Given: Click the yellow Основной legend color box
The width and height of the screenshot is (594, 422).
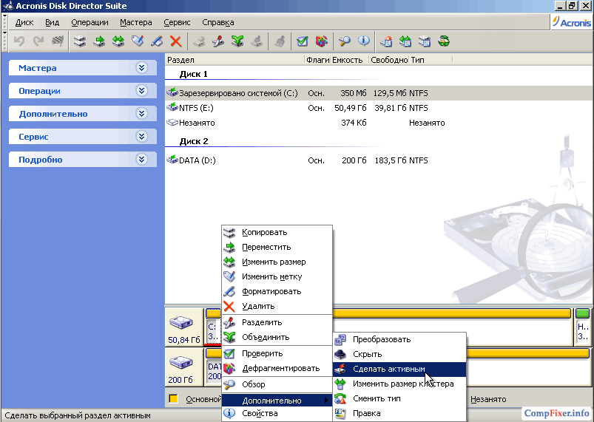Looking at the screenshot, I should tap(173, 399).
